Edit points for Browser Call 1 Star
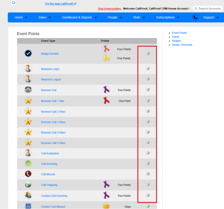The width and height of the screenshot is (224, 209). click(x=148, y=101)
